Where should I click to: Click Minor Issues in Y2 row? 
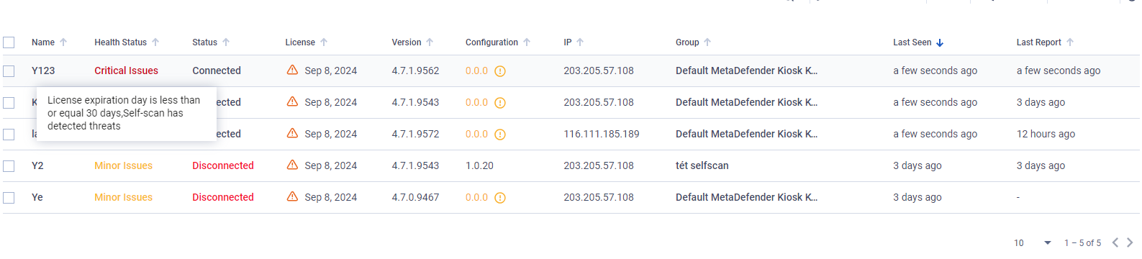tap(123, 165)
